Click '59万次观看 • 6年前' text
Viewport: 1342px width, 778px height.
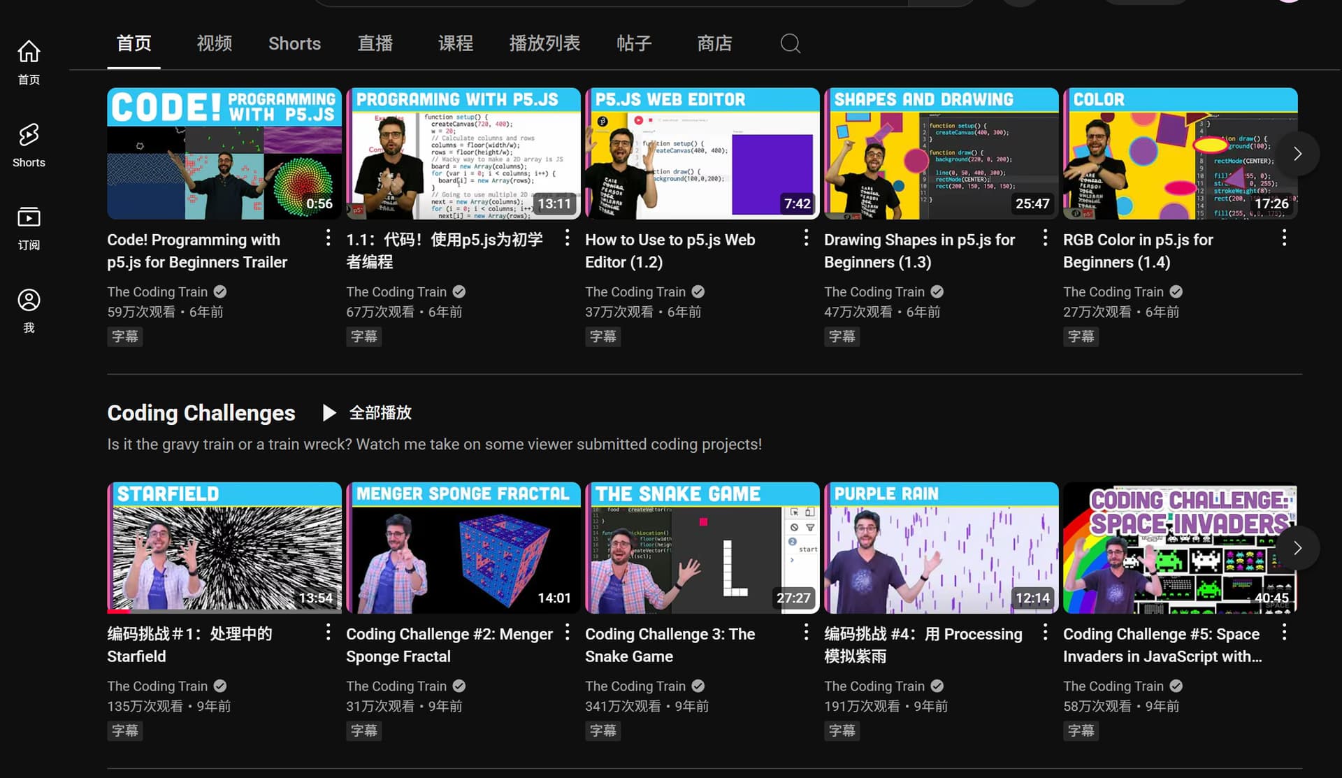click(165, 312)
